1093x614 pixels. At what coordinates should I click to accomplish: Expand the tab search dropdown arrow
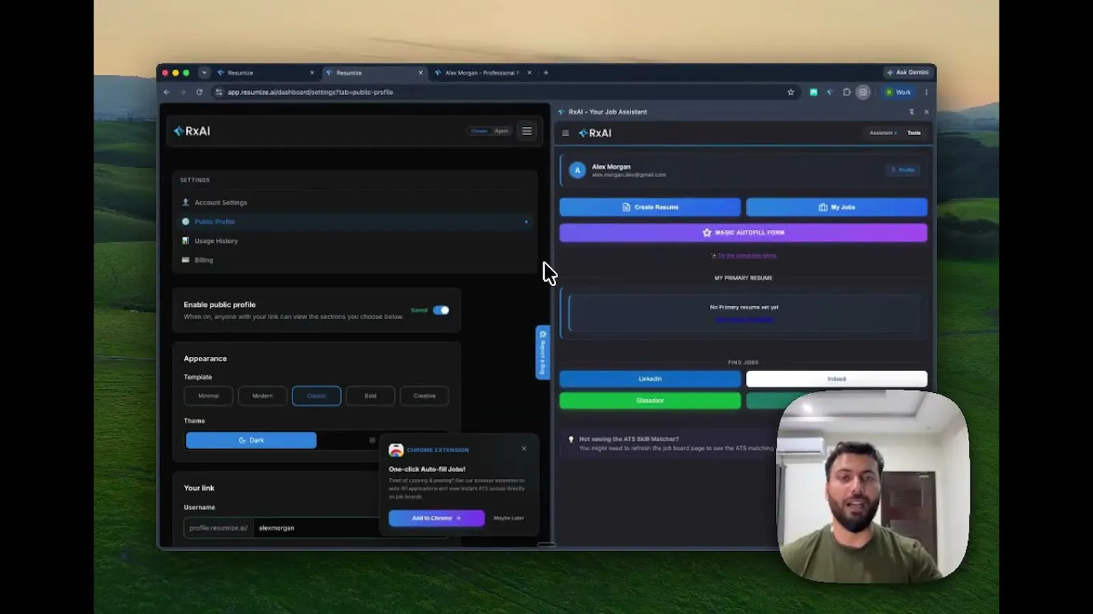pyautogui.click(x=204, y=72)
